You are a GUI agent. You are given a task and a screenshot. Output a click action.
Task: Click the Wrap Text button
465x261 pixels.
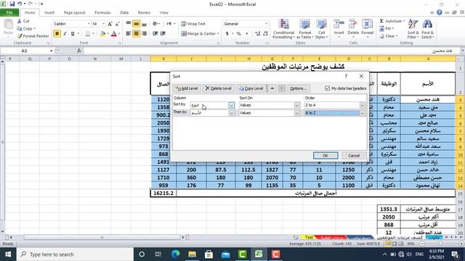(x=193, y=24)
